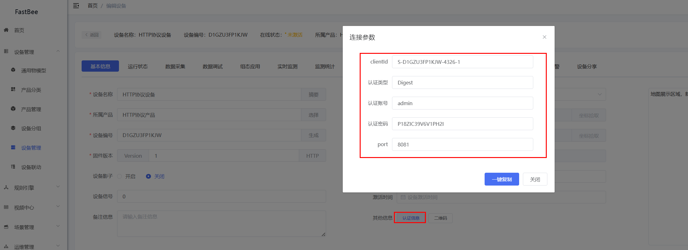Click the 认证类型 Digest field
This screenshot has width=688, height=250.
[x=462, y=83]
